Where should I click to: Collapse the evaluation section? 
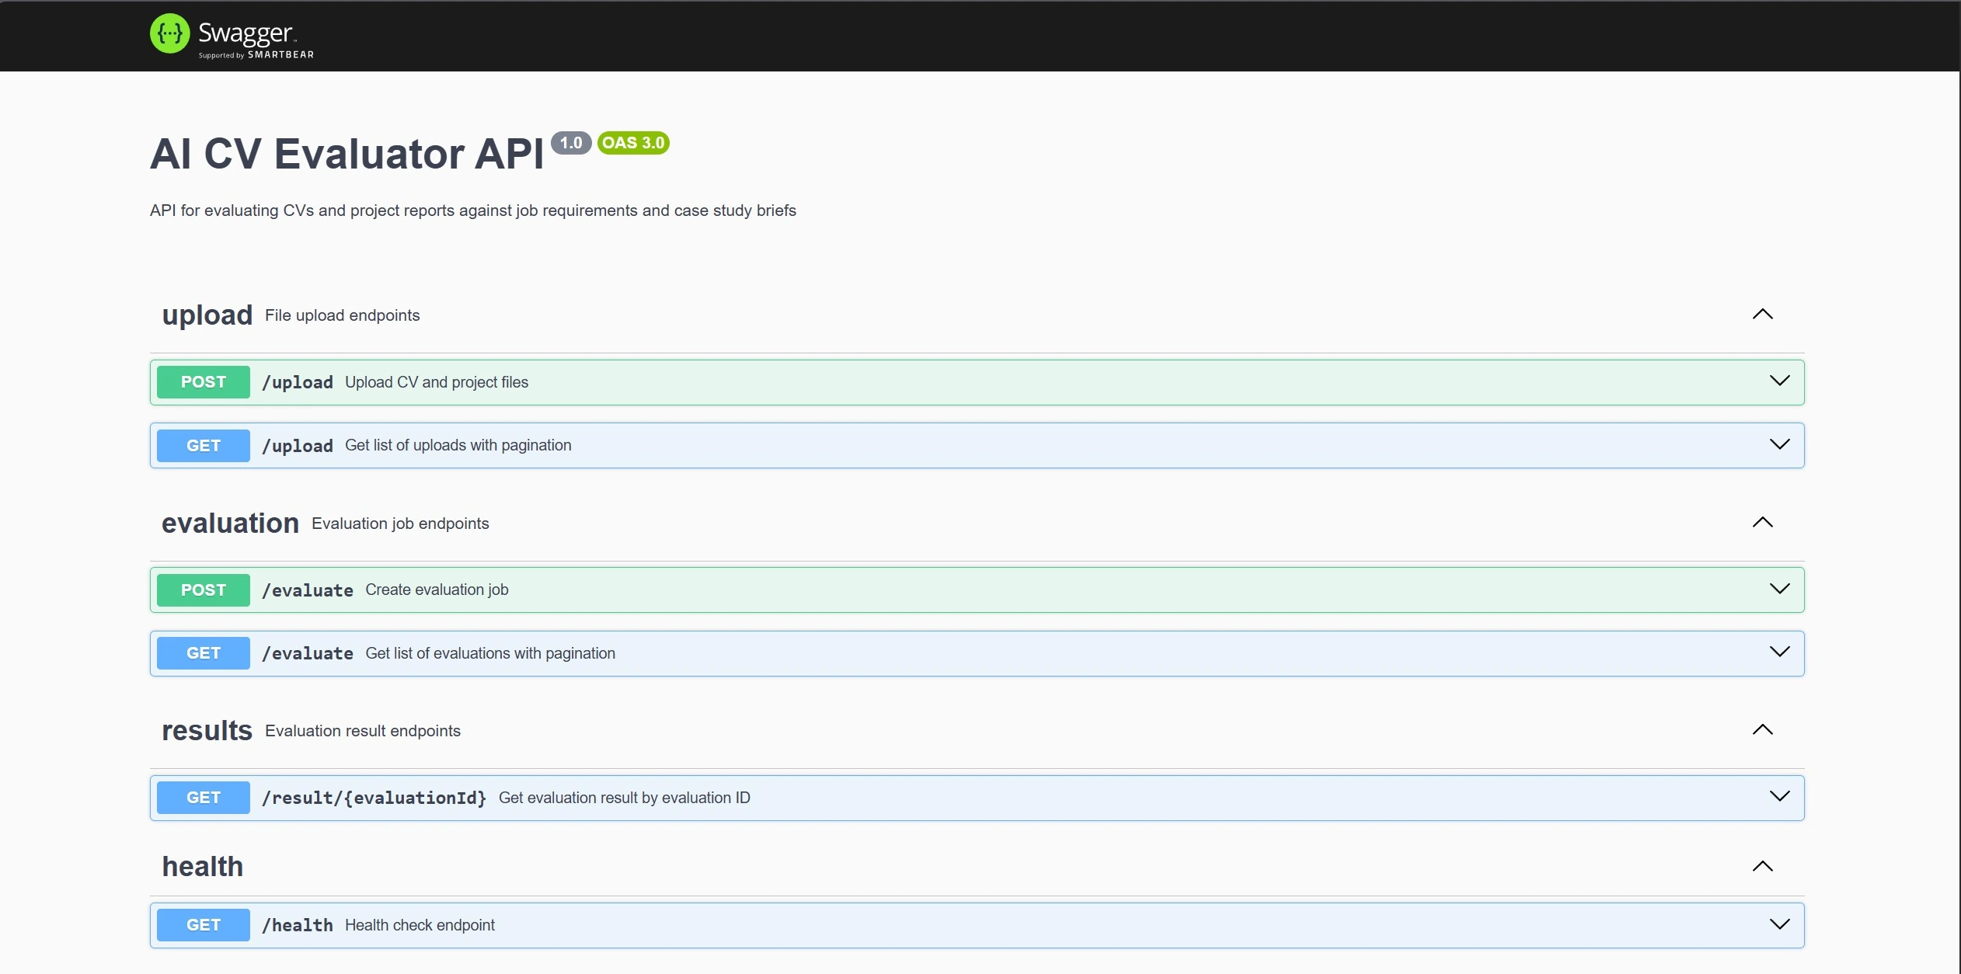1761,523
